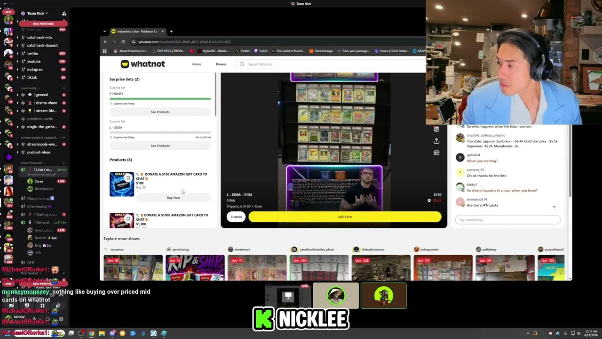Open the browser tab search dropdown
The height and width of the screenshot is (339, 602).
tap(105, 32)
